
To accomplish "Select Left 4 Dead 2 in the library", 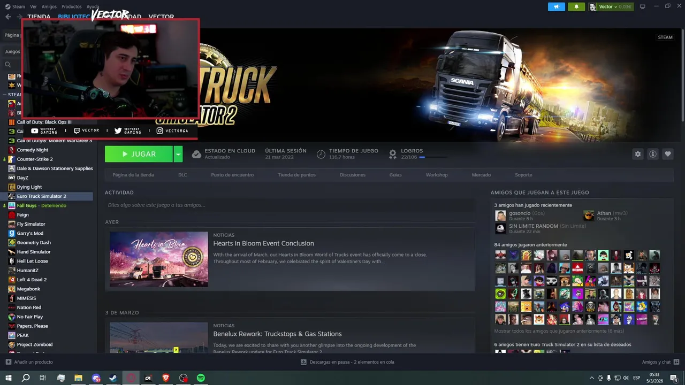I will coord(32,280).
